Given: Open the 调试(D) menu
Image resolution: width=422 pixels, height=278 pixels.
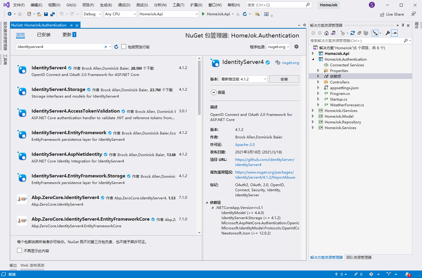Looking at the screenshot, I should point(124,5).
